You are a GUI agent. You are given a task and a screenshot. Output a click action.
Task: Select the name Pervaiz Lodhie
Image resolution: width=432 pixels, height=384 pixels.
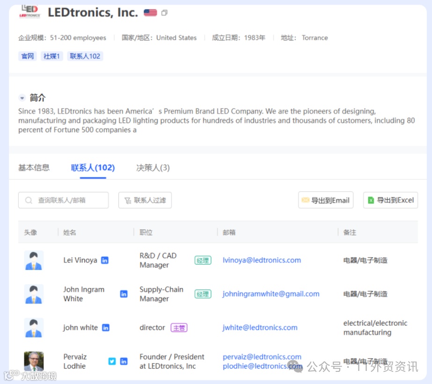pyautogui.click(x=75, y=362)
